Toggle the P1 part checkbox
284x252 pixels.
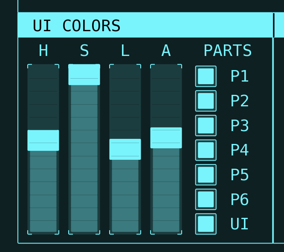206,76
